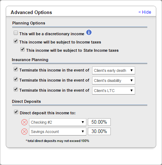Screen dimensions: 162x165
Task: Open the Client's LTC dropdown
Action: (x=114, y=91)
